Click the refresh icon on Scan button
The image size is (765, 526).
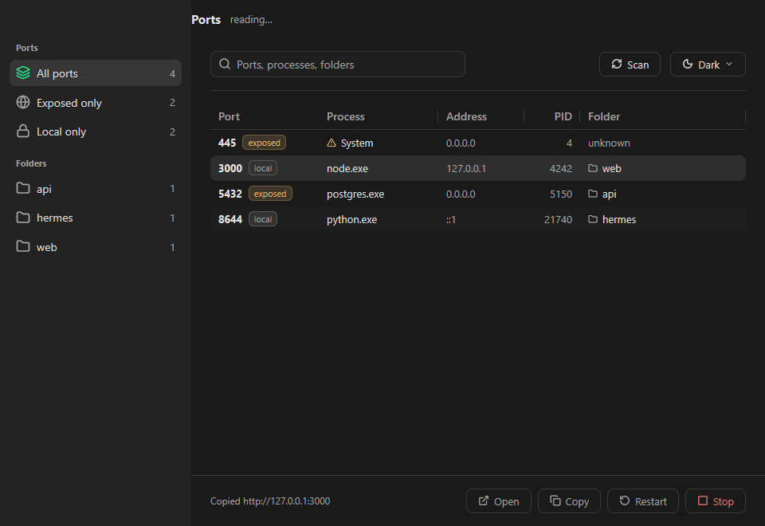click(x=617, y=64)
